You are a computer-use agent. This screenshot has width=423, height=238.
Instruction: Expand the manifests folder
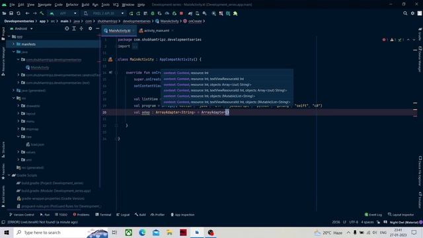coord(13,44)
